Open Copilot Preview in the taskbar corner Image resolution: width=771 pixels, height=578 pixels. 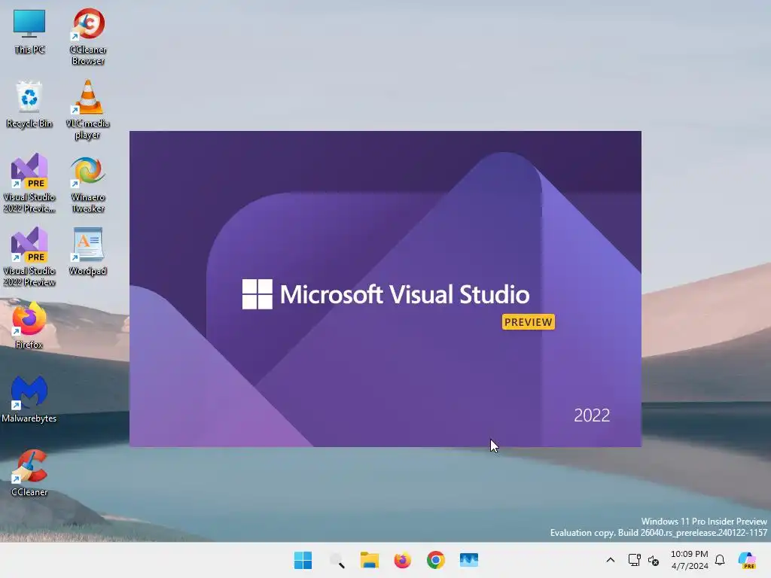pyautogui.click(x=747, y=560)
